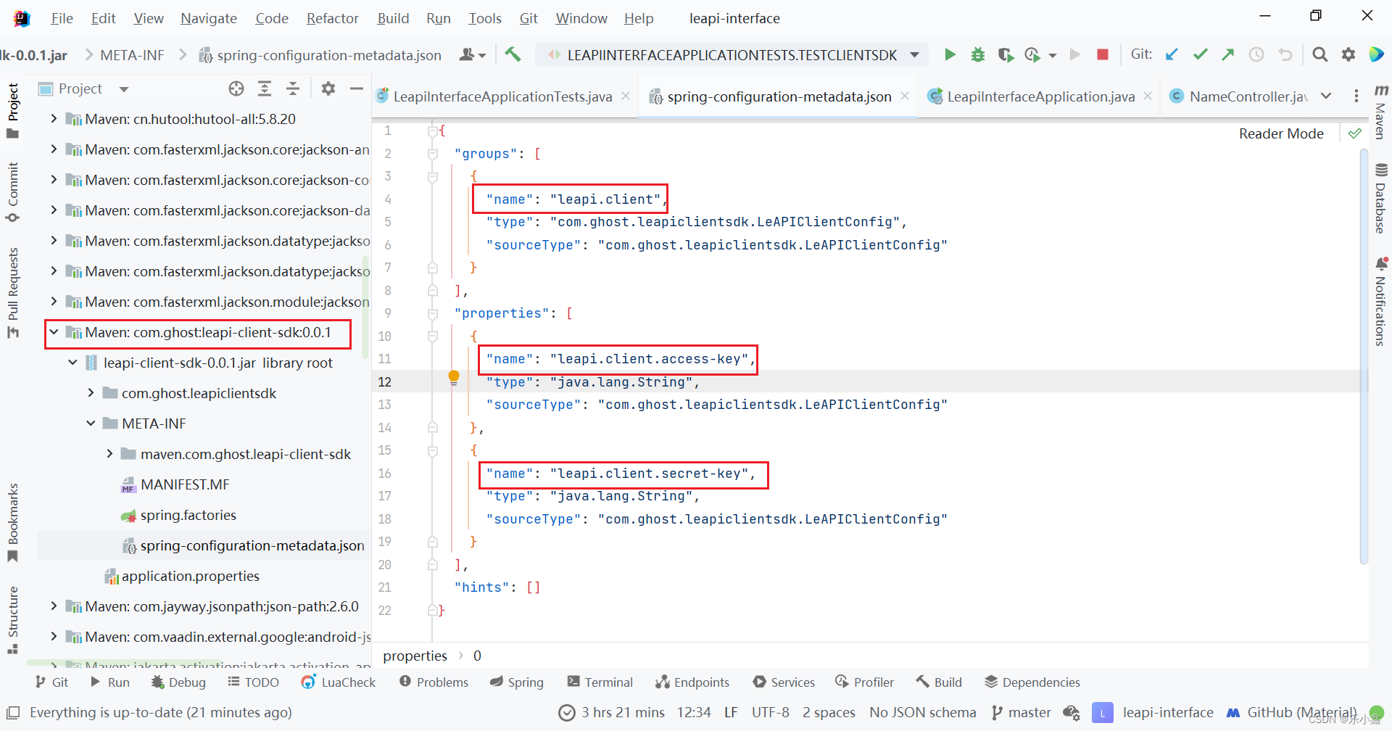The height and width of the screenshot is (731, 1392).
Task: Update project from Git
Action: point(1172,54)
